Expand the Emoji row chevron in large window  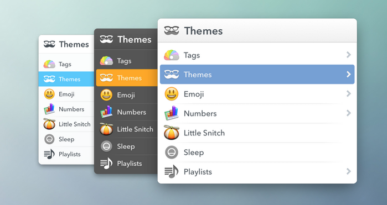coord(348,93)
